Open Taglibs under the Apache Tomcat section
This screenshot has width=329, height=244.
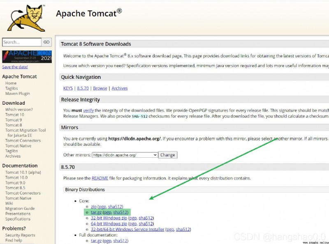pos(12,88)
